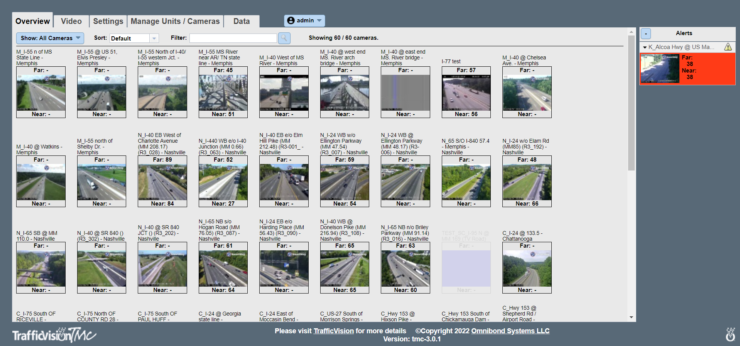The height and width of the screenshot is (346, 740).
Task: Open the Sort Default combo box
Action: (x=134, y=38)
